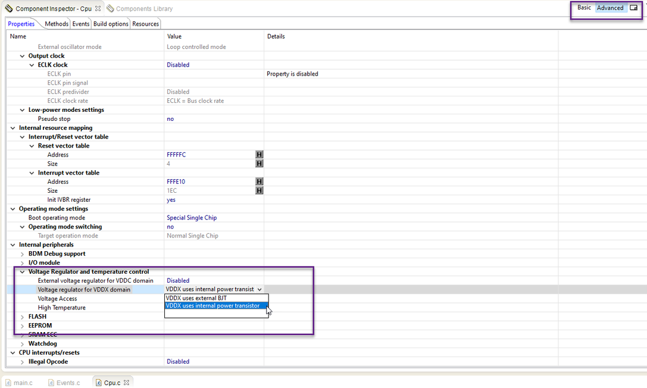Viewport: 647px width, 388px height.
Task: Open the Resources tab
Action: (146, 24)
